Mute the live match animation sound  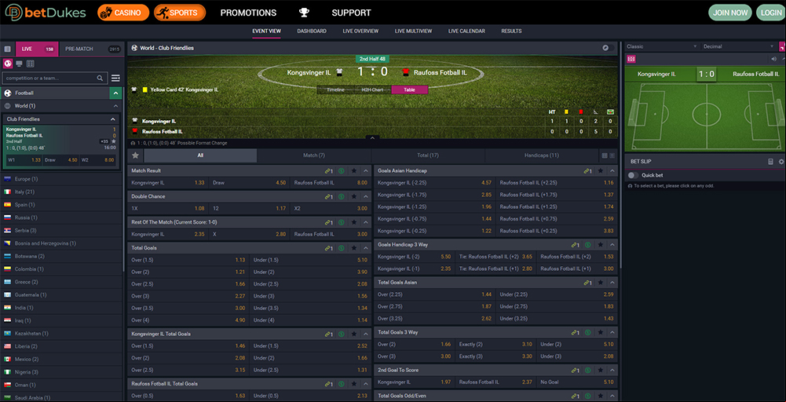coord(774,59)
